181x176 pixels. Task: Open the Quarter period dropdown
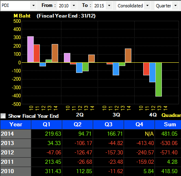click(x=175, y=6)
